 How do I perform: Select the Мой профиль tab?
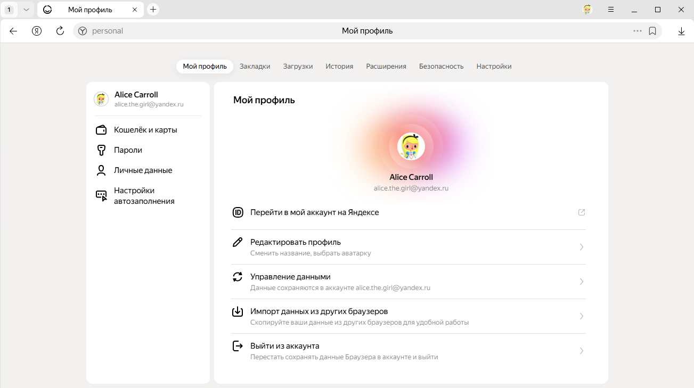(205, 67)
